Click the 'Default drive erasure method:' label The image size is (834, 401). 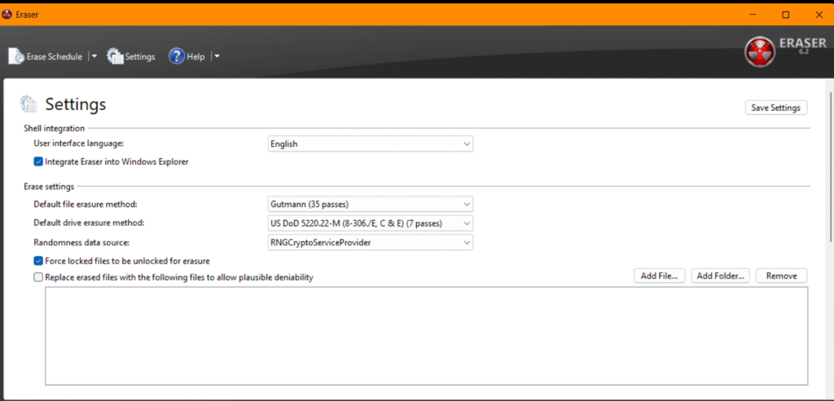89,223
